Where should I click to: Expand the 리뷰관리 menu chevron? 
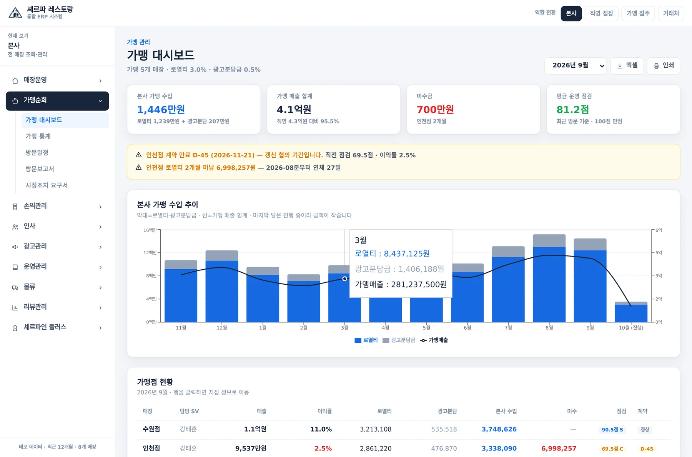(100, 308)
